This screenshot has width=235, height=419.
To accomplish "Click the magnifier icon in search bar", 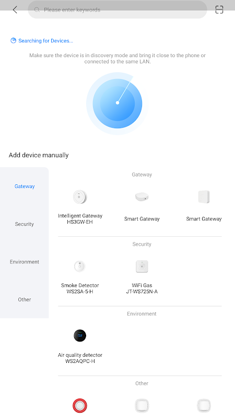I will [x=37, y=10].
